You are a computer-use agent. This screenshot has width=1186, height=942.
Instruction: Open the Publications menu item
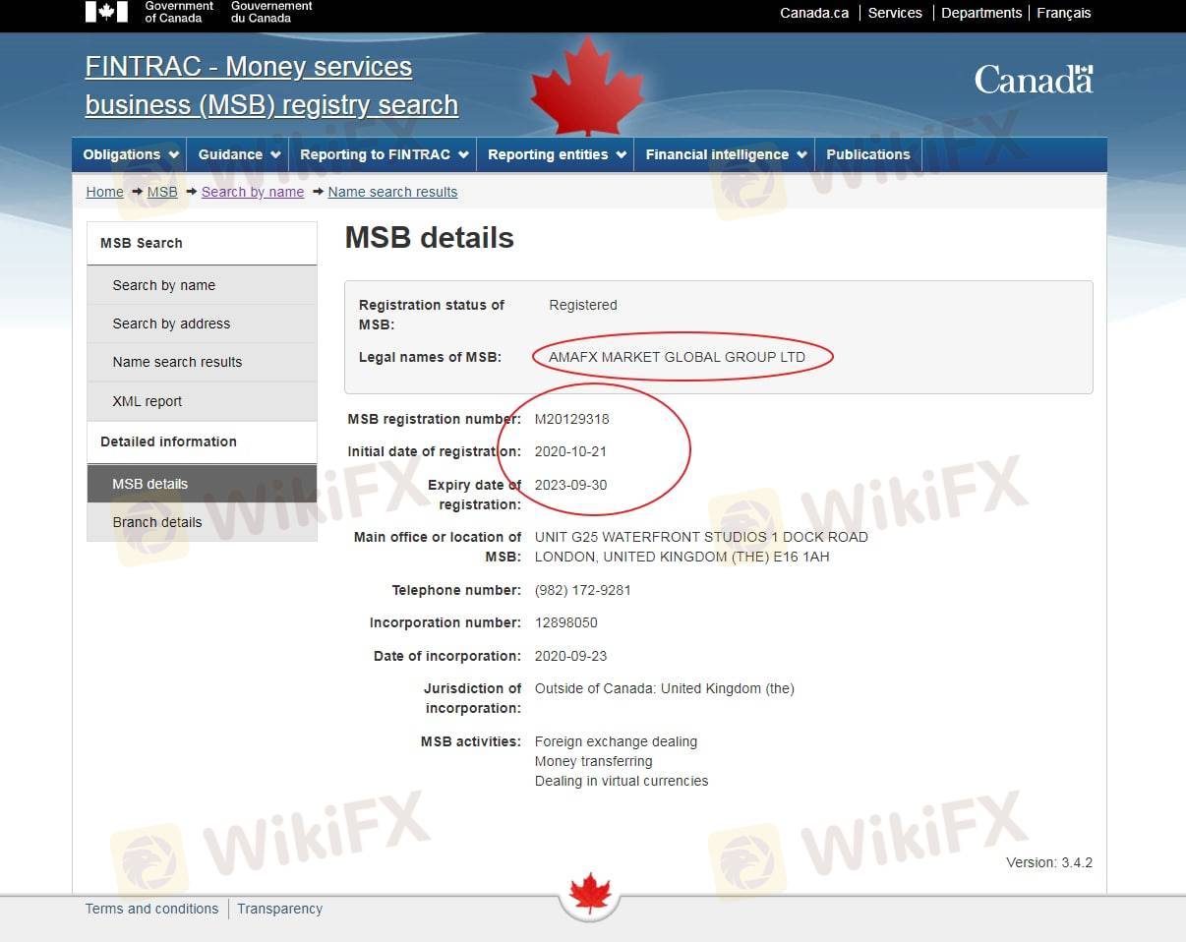[868, 154]
